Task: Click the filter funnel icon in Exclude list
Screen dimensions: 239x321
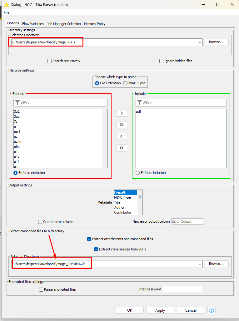Action: (x=17, y=103)
